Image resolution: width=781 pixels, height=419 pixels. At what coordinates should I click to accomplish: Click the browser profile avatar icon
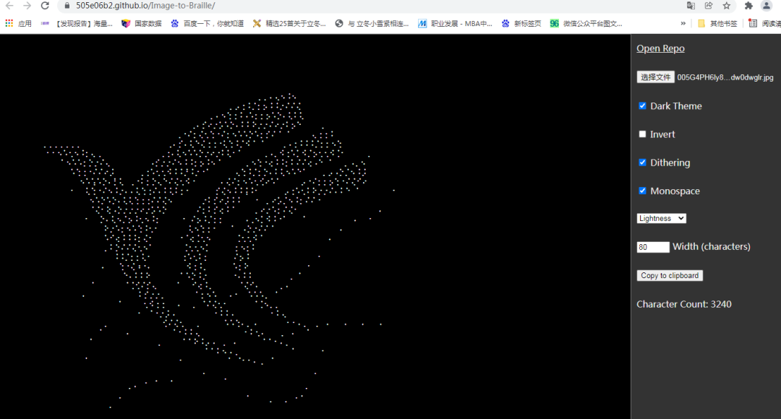point(765,6)
